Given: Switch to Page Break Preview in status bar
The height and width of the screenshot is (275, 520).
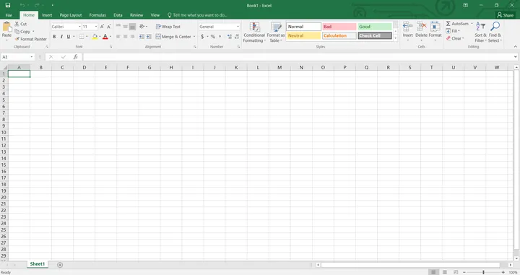Looking at the screenshot, I should click(456, 272).
